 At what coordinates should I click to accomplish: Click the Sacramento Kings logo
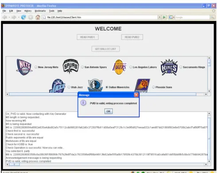click(x=169, y=67)
